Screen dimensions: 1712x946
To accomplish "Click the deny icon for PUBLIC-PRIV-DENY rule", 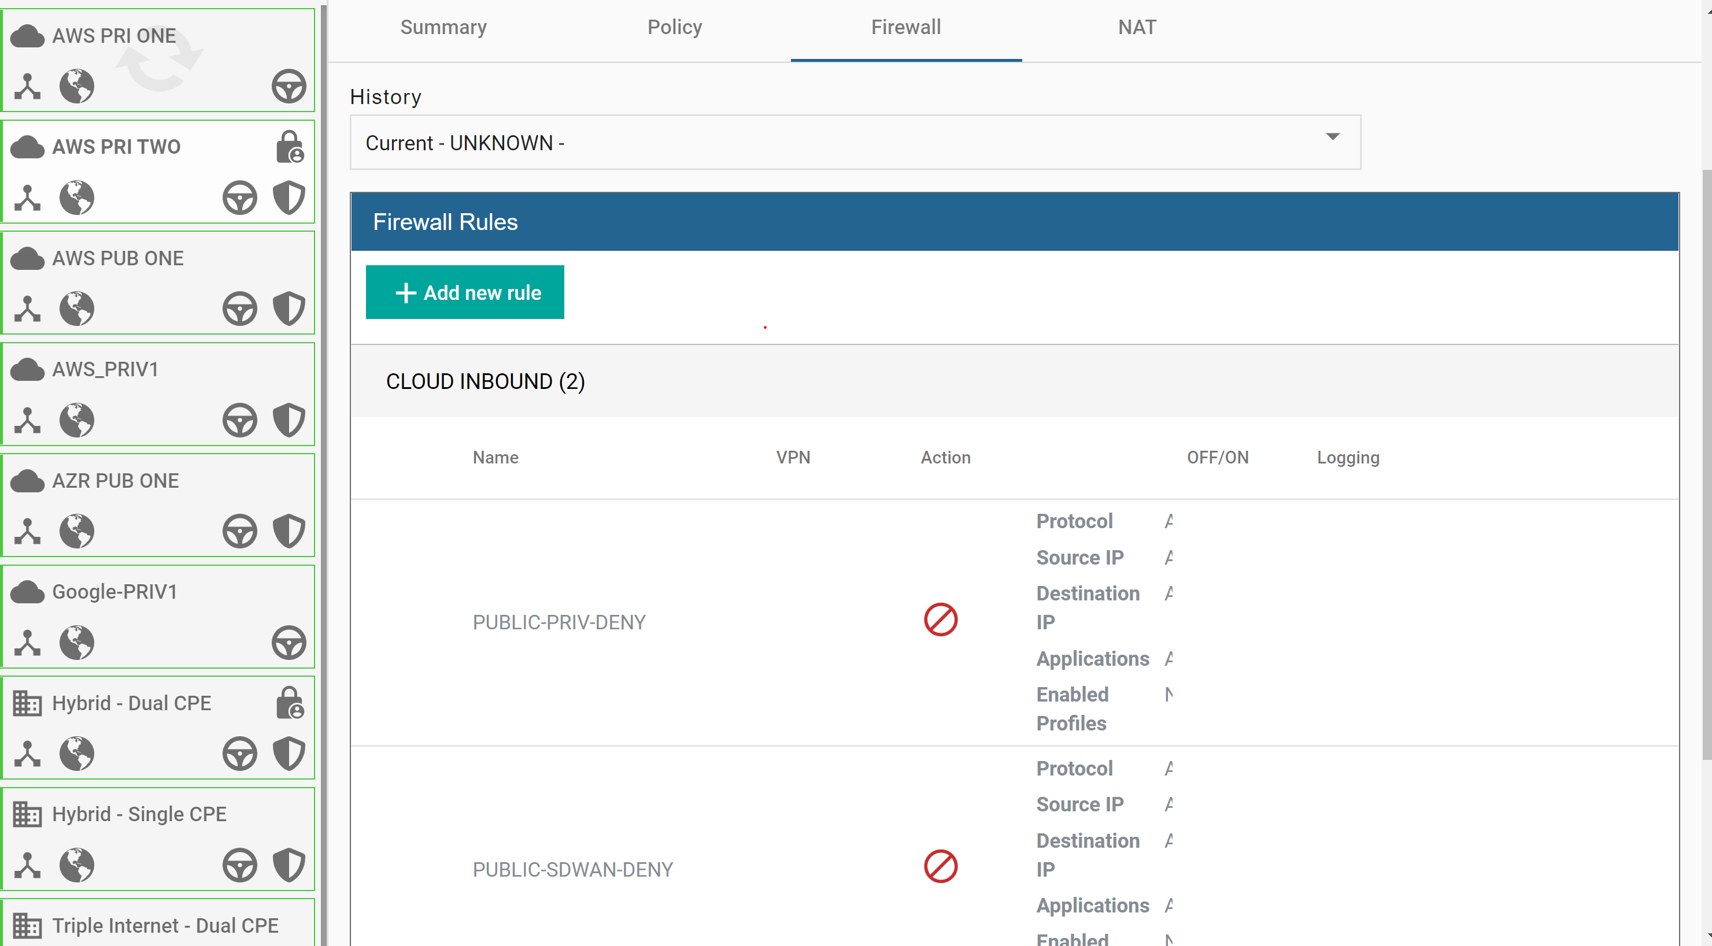I will click(x=940, y=620).
